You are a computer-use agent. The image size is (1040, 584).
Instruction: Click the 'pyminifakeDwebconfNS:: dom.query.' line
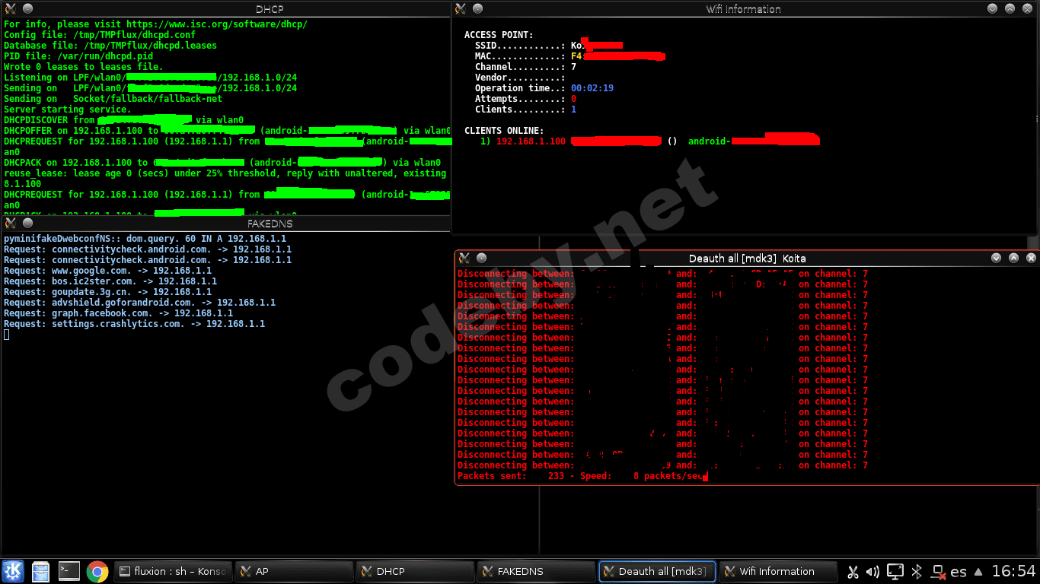click(145, 239)
